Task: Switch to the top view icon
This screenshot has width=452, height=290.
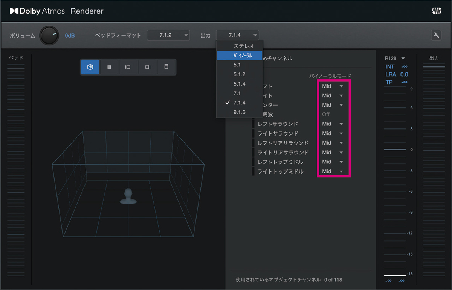Action: (x=109, y=67)
